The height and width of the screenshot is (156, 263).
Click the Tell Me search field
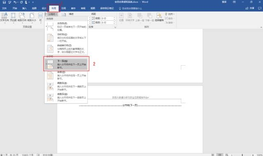[x=131, y=8]
